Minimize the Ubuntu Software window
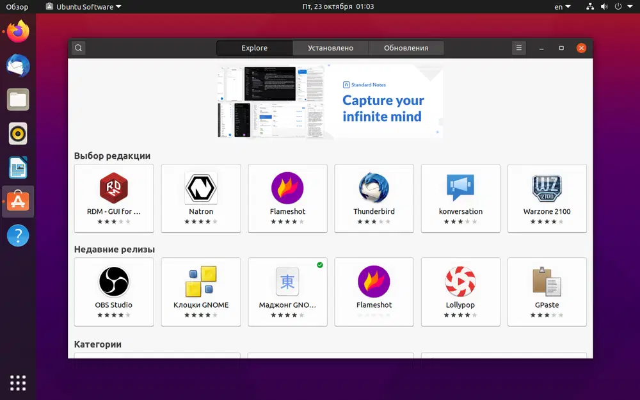This screenshot has width=640, height=400. [541, 48]
